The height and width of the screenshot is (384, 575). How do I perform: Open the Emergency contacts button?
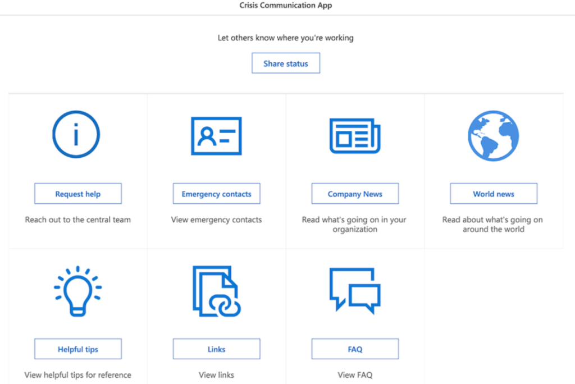click(x=216, y=194)
